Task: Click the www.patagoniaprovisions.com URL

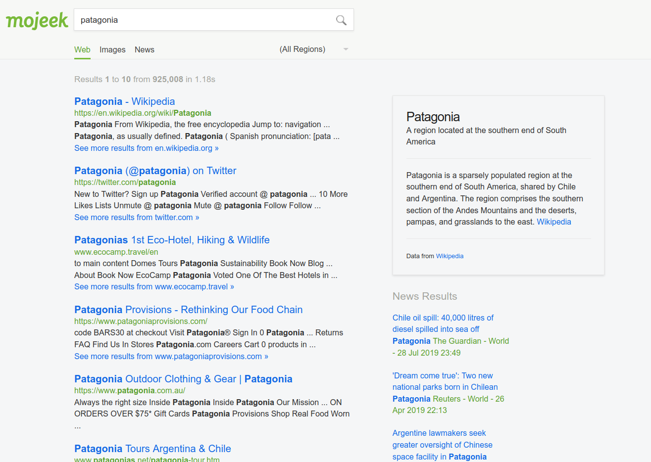Action: coord(141,321)
